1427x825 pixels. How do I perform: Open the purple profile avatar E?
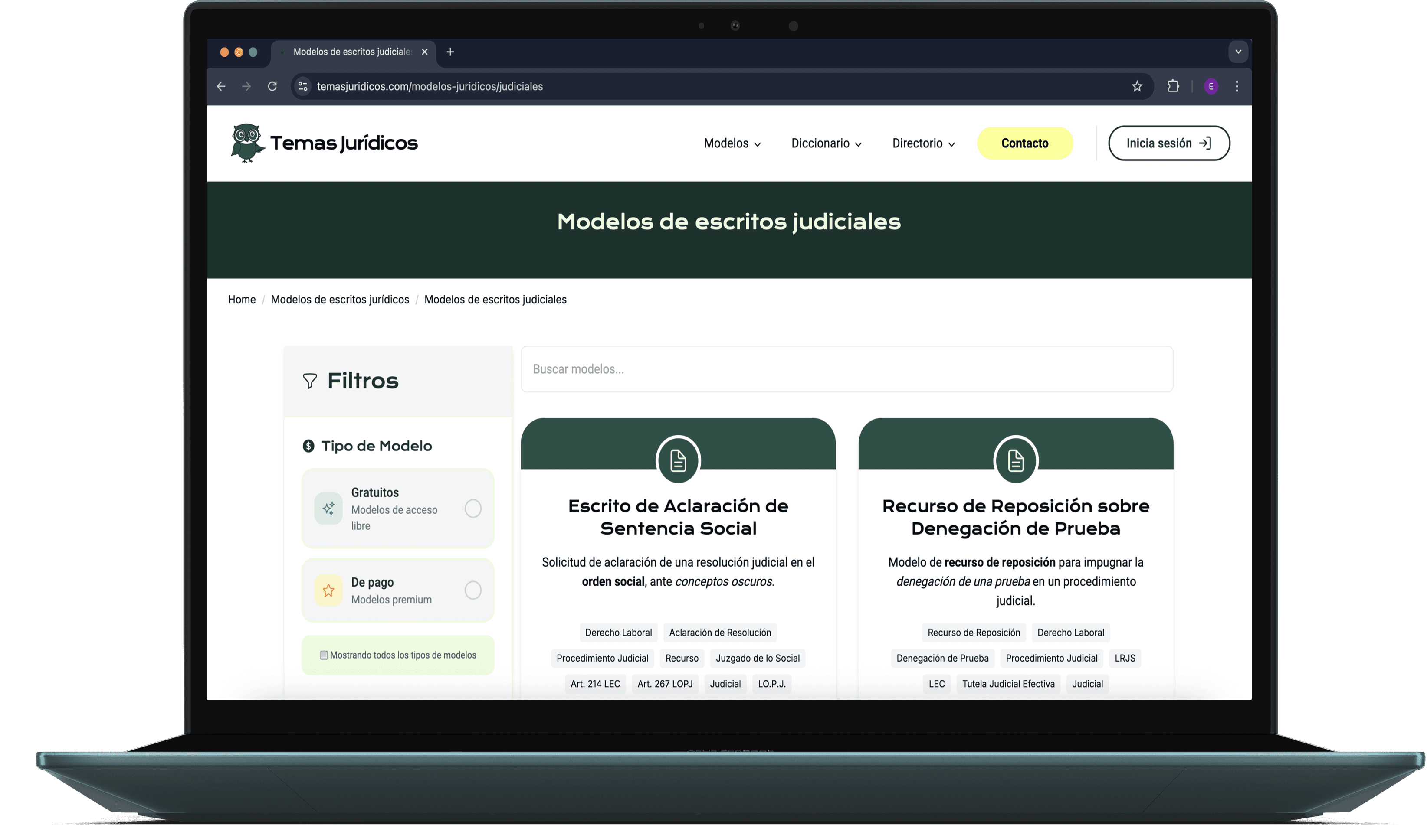(x=1211, y=87)
